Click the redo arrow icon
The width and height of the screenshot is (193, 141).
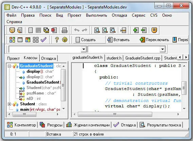tap(85, 30)
